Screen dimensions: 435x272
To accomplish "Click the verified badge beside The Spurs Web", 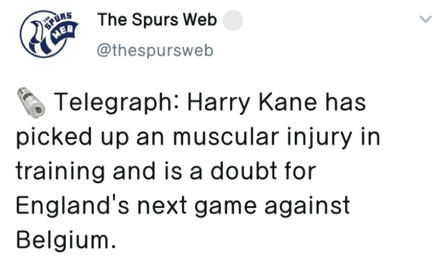I will tap(234, 21).
